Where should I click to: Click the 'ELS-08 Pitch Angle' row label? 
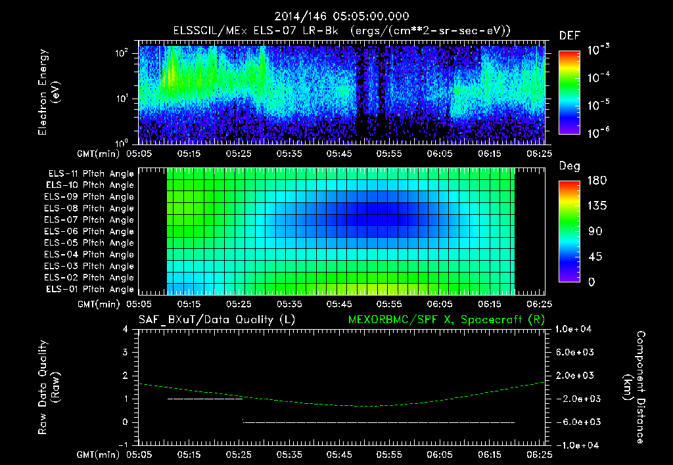point(89,208)
